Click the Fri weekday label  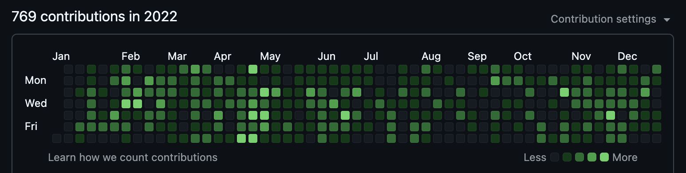(31, 126)
